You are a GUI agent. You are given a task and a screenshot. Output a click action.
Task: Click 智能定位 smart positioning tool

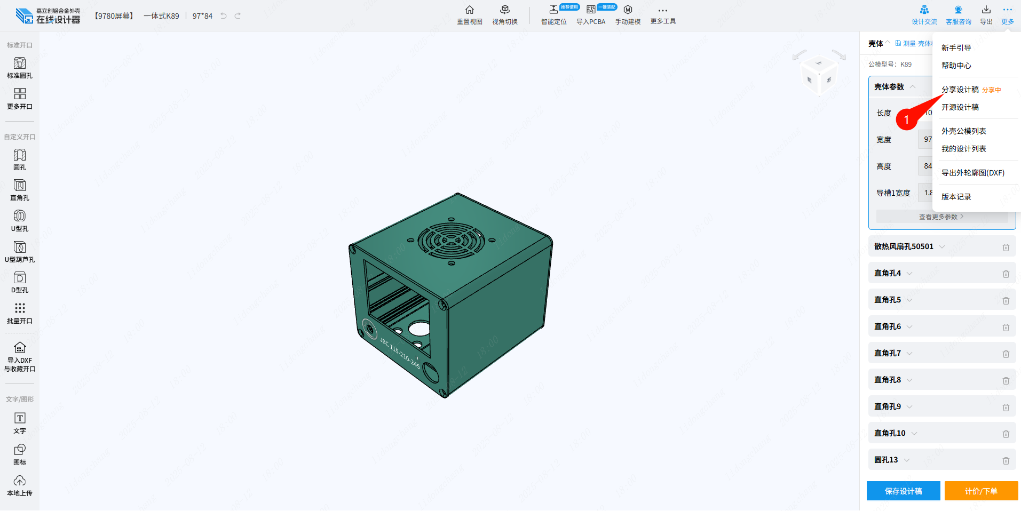pyautogui.click(x=553, y=15)
